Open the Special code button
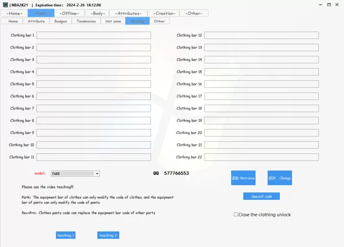Image resolution: width=344 pixels, height=247 pixels. coord(261,196)
